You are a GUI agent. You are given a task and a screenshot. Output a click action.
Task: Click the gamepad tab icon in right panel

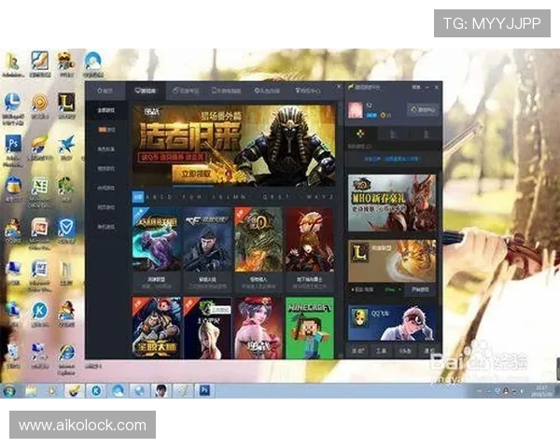point(360,134)
